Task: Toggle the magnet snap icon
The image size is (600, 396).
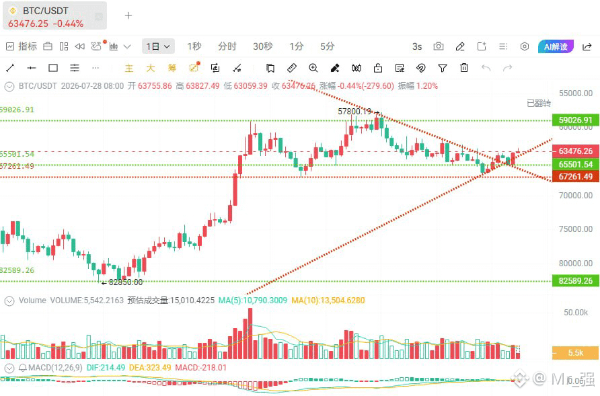Action: pyautogui.click(x=421, y=68)
